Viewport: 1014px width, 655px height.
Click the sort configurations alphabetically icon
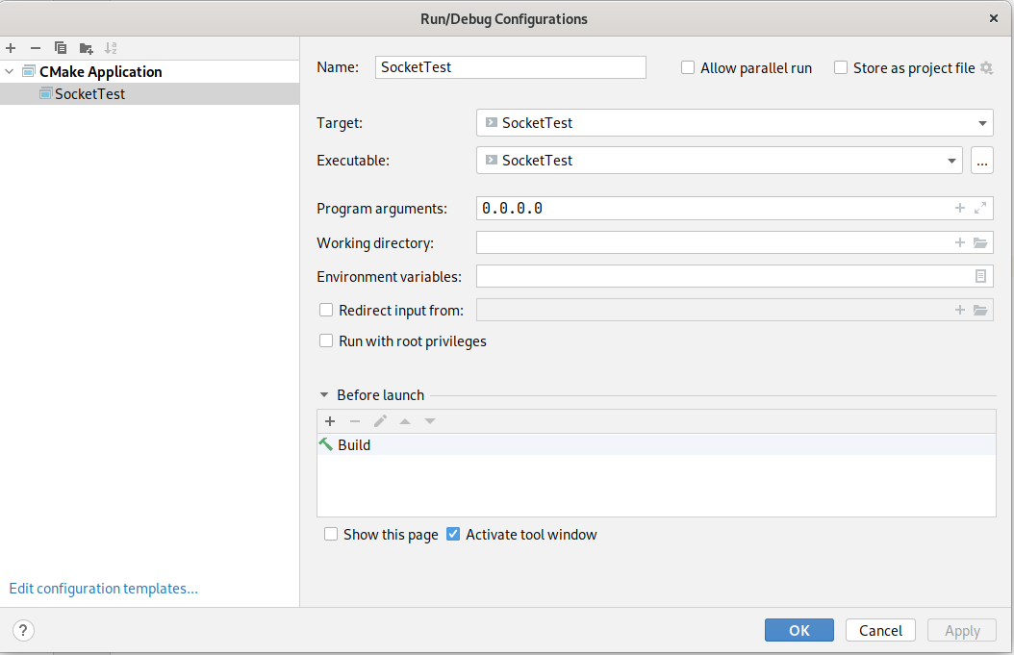111,48
